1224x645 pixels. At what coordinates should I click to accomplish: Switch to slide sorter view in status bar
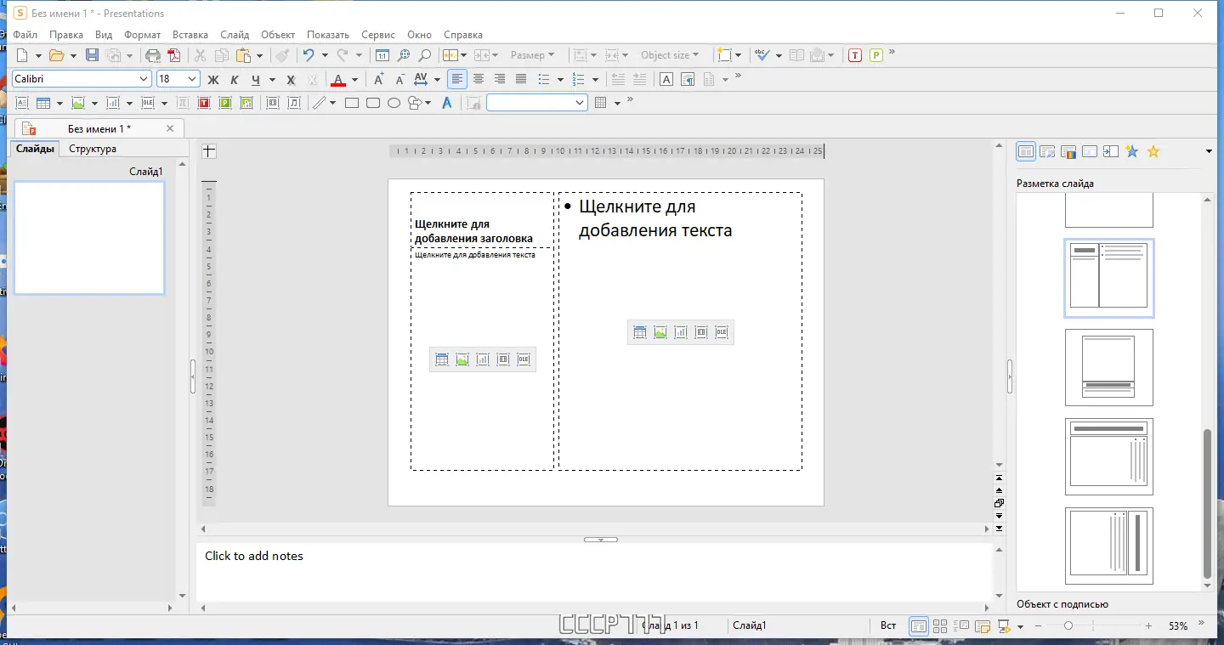940,626
